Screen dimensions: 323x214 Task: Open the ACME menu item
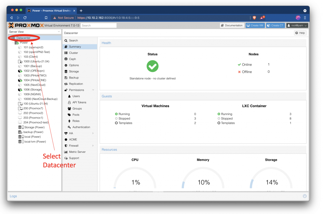pos(80,139)
